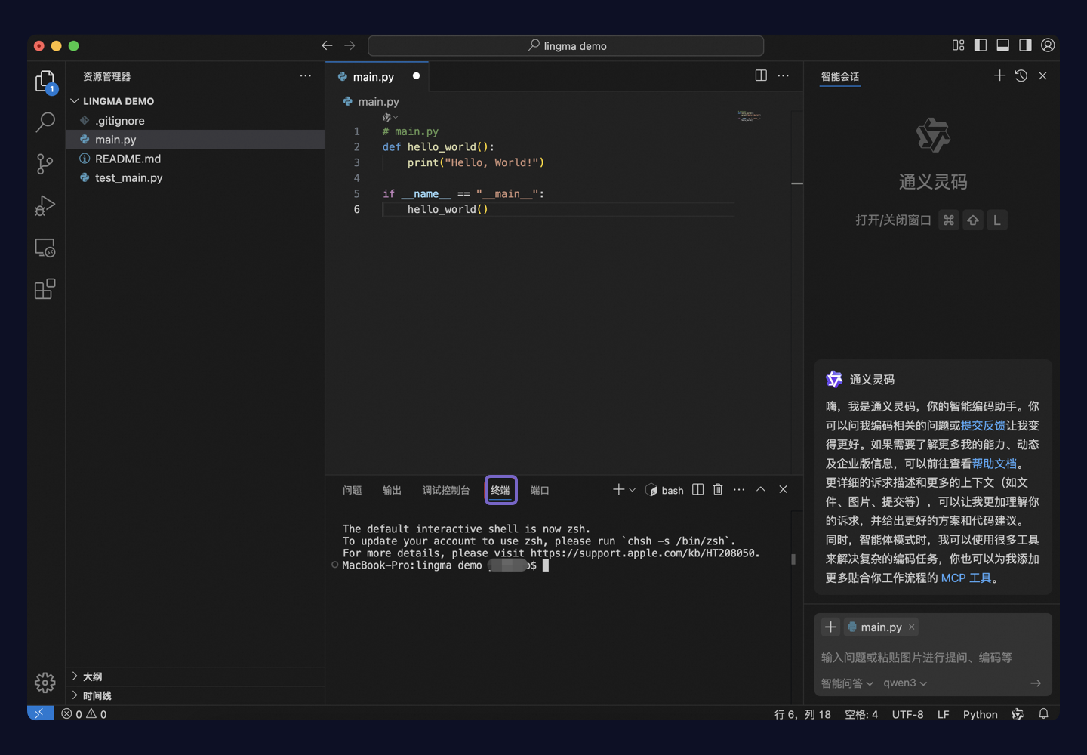The width and height of the screenshot is (1087, 755).
Task: Open editor more actions menu
Action: coord(784,75)
